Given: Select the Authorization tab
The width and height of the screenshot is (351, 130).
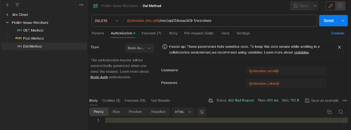Looking at the screenshot, I should [x=123, y=33].
